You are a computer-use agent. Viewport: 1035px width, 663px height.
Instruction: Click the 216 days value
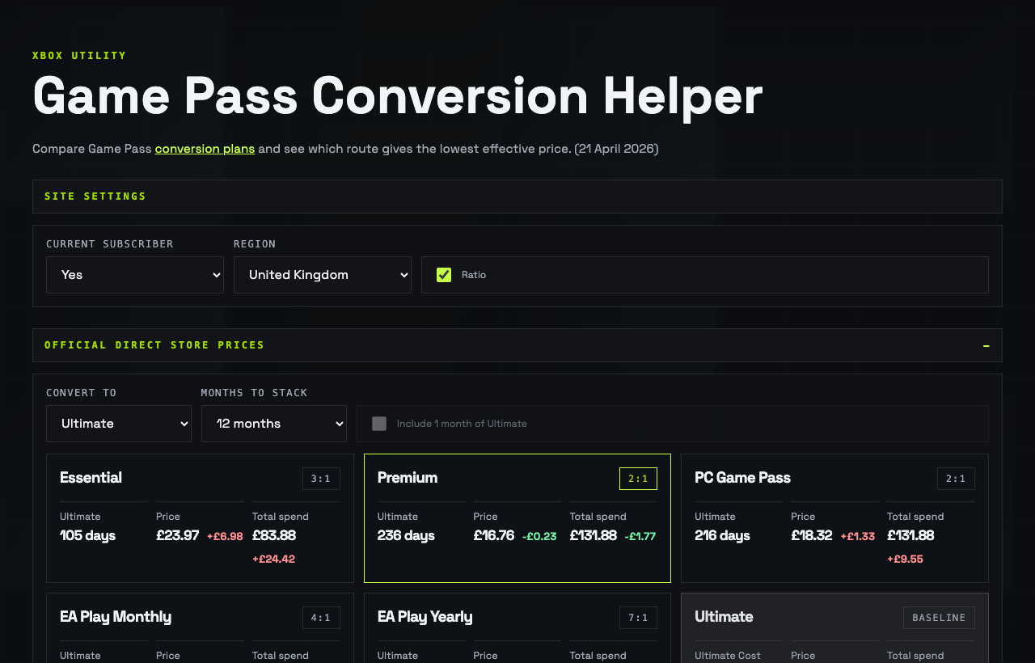click(x=723, y=535)
